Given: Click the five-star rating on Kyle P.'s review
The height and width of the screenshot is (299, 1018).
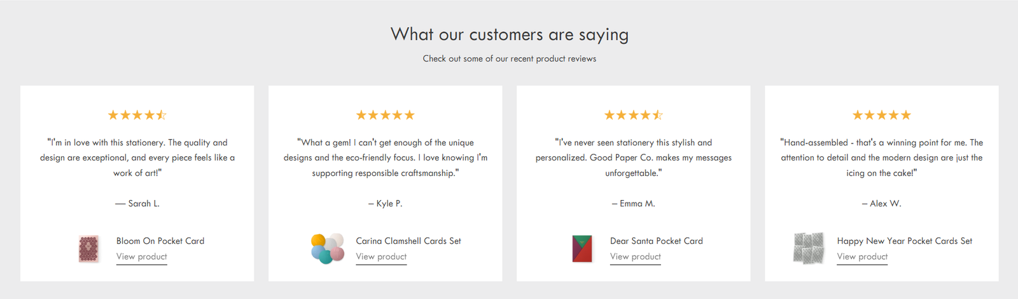Looking at the screenshot, I should [386, 115].
